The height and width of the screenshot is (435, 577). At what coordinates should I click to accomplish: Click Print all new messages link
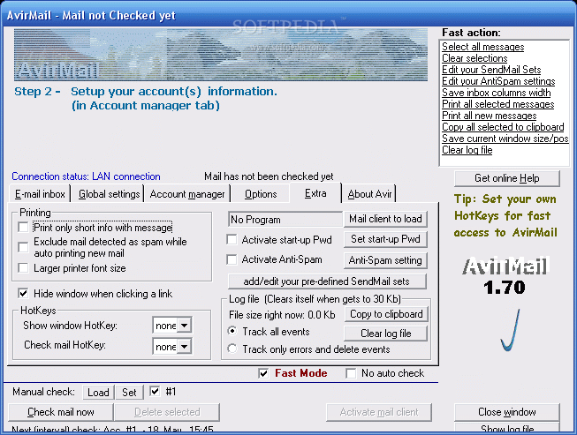pyautogui.click(x=489, y=116)
